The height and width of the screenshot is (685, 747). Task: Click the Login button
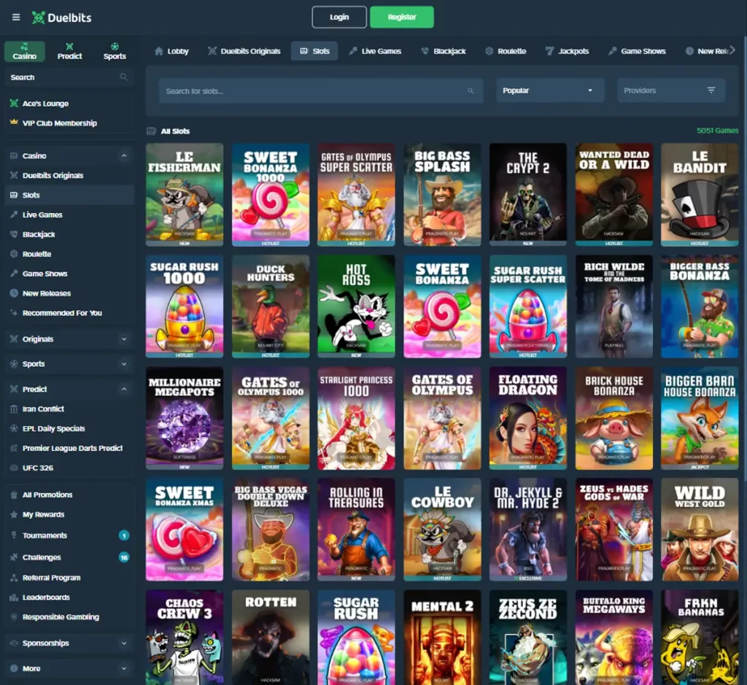tap(338, 16)
